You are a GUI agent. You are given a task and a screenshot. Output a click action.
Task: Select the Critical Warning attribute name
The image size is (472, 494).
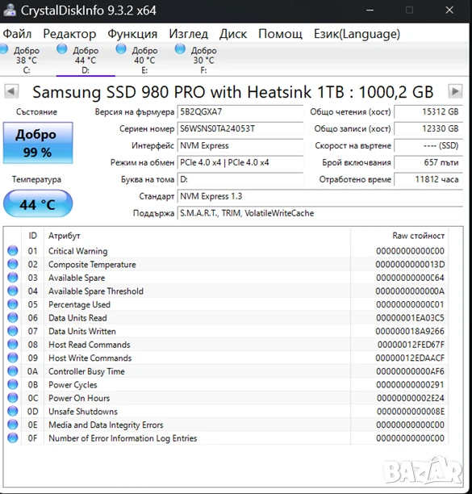point(77,251)
